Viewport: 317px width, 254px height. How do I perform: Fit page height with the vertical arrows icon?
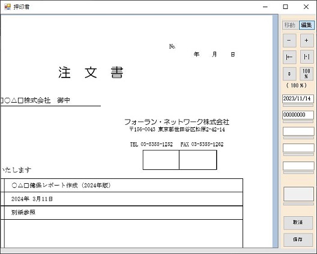(x=289, y=74)
